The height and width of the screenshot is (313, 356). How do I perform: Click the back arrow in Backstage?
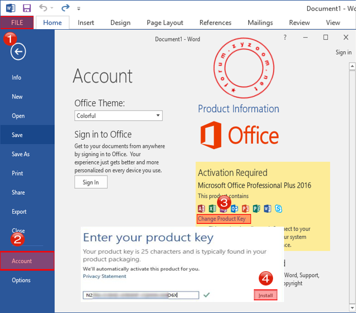tap(18, 52)
